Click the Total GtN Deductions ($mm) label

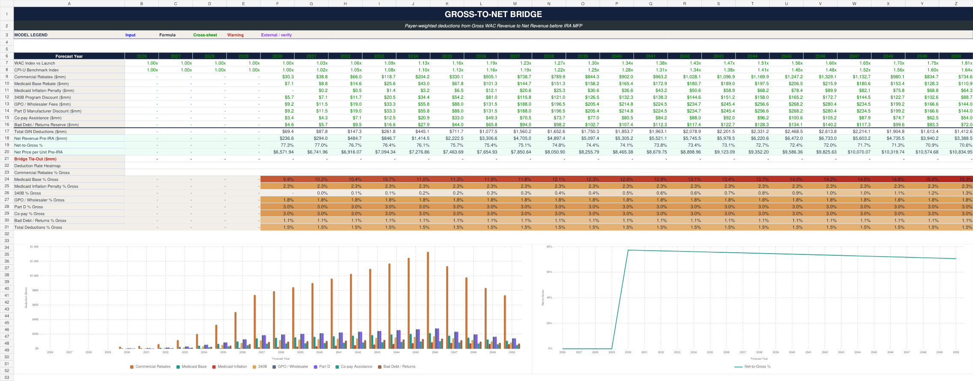(x=40, y=131)
